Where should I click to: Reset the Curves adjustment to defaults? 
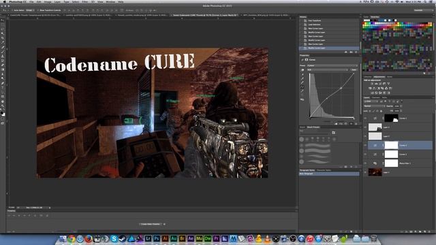pyautogui.click(x=346, y=124)
